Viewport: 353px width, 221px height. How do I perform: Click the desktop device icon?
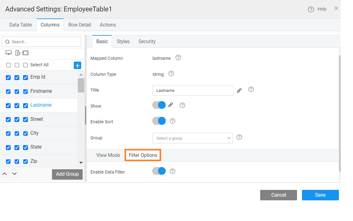(9, 53)
